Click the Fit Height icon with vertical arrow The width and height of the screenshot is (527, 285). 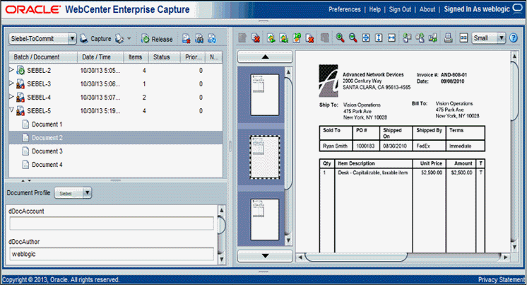[x=379, y=37]
